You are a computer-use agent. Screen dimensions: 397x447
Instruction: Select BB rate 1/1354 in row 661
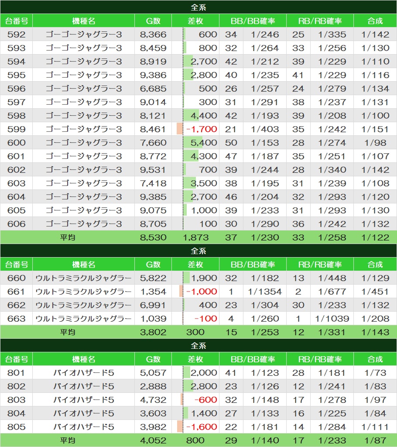265,292
